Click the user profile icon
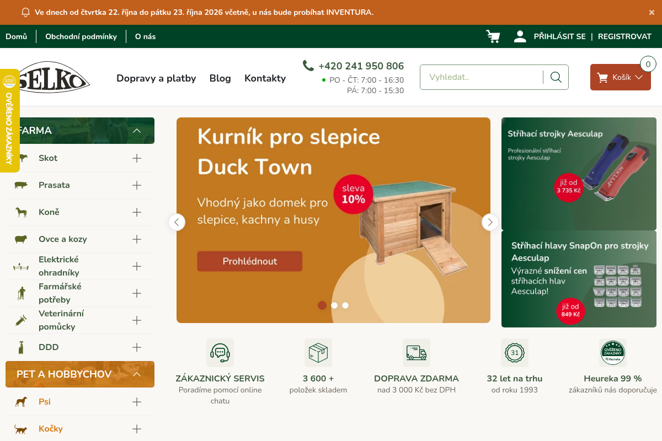This screenshot has width=662, height=441. tap(520, 36)
